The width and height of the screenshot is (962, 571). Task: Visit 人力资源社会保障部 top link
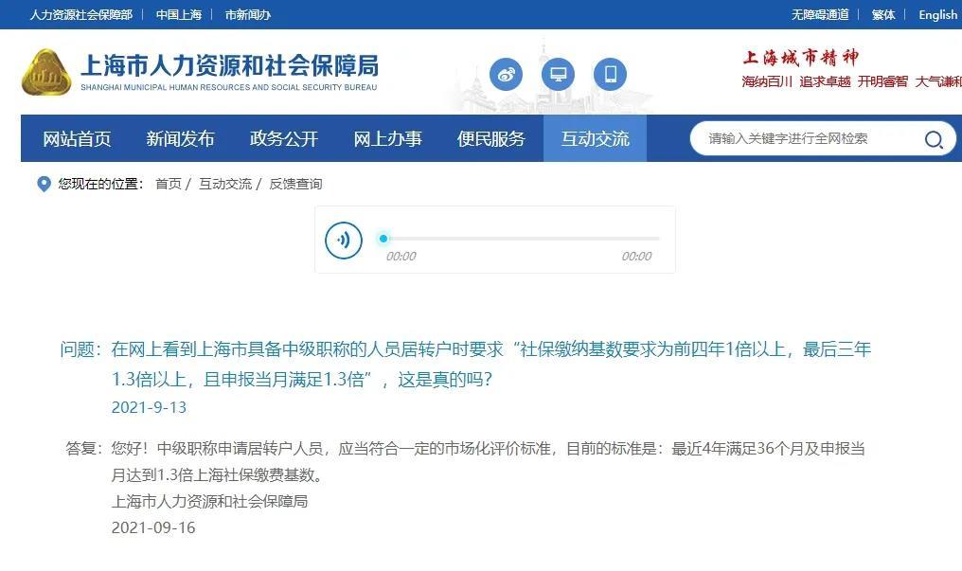(x=81, y=15)
